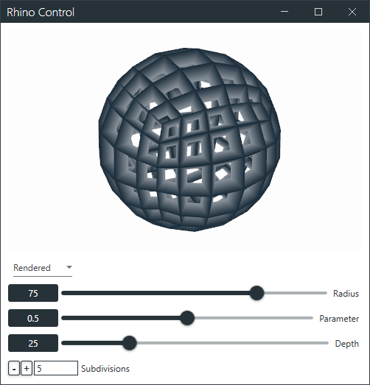The image size is (370, 385).
Task: Decrease subdivisions with the minus button
Action: (14, 368)
